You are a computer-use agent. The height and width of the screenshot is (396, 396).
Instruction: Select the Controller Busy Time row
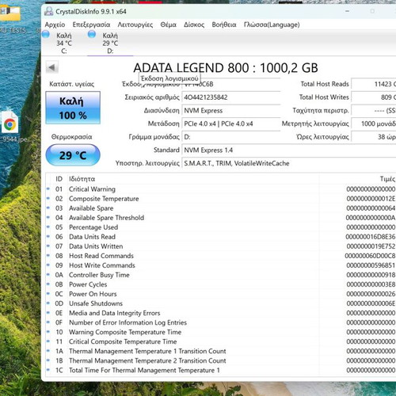click(x=221, y=275)
